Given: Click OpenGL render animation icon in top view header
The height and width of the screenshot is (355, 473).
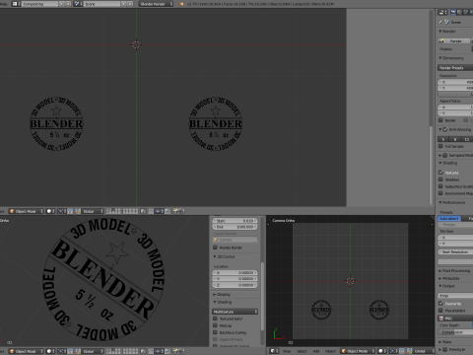Looking at the screenshot, I should (181, 211).
